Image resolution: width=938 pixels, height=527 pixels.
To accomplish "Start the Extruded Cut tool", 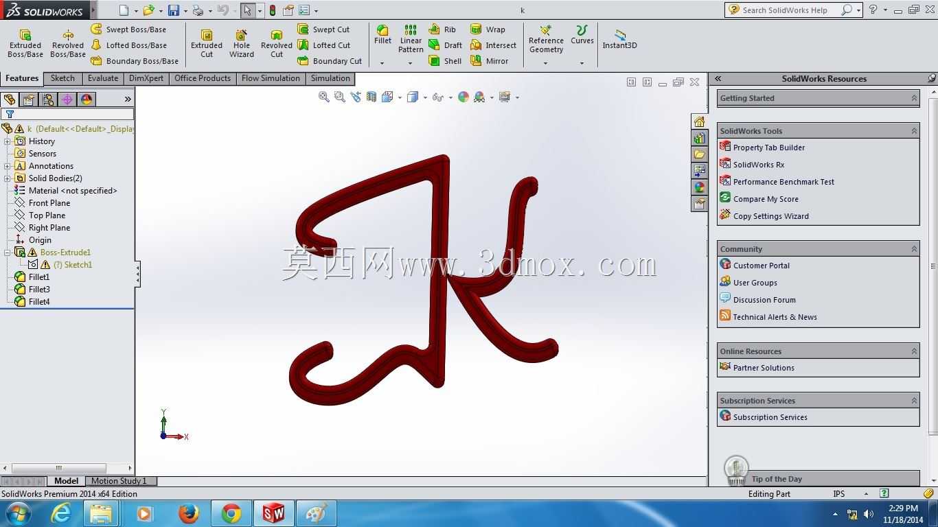I will (207, 44).
